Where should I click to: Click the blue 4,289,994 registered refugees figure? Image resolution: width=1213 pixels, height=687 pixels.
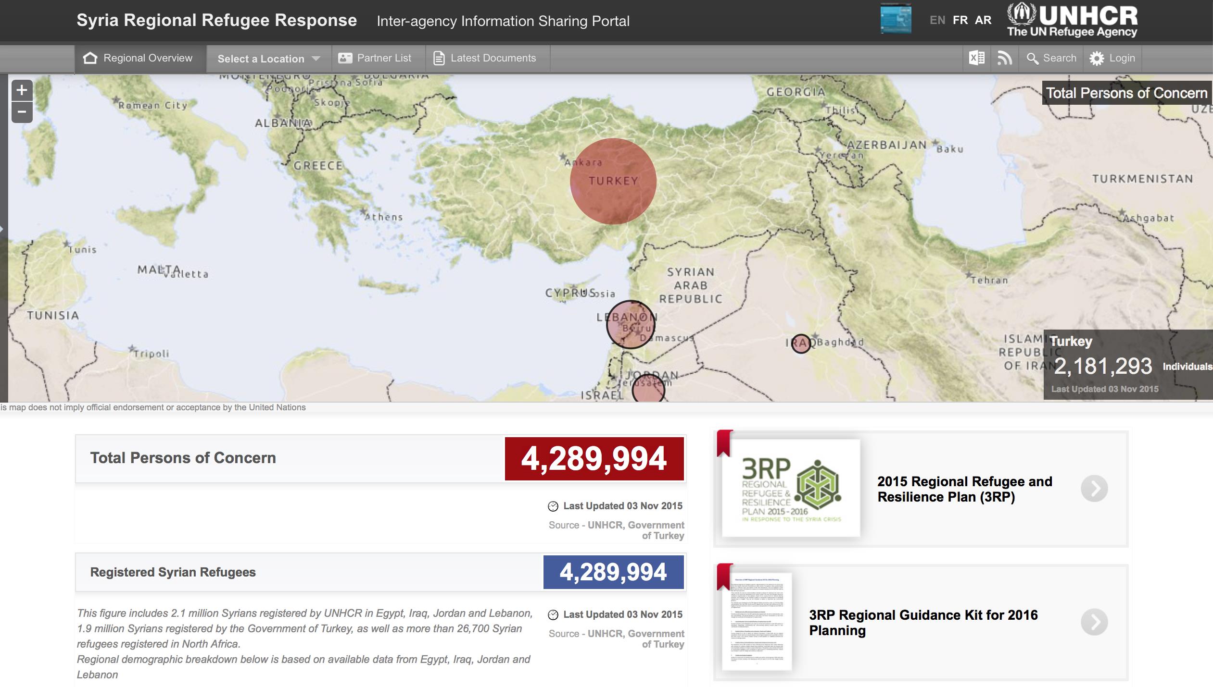613,572
